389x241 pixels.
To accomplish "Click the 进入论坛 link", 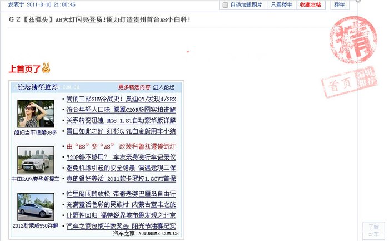I will coord(163,87).
